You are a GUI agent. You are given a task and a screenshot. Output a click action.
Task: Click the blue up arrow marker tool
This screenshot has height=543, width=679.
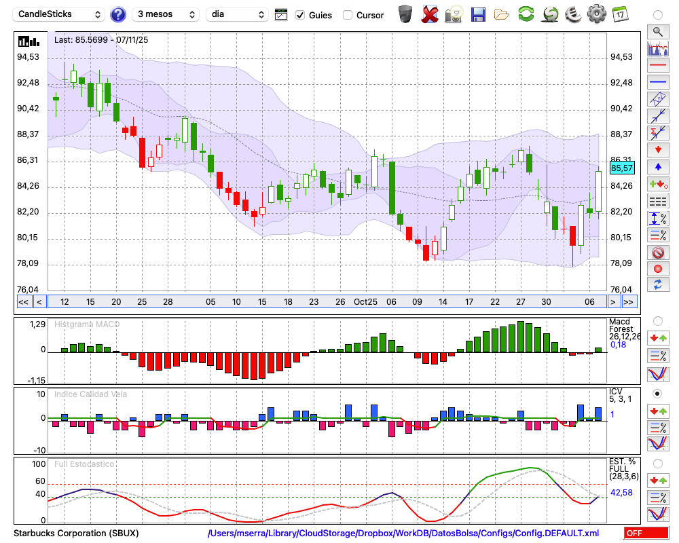(657, 167)
